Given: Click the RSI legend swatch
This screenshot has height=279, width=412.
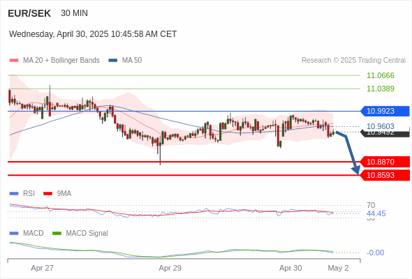Looking at the screenshot, I should [x=14, y=194].
